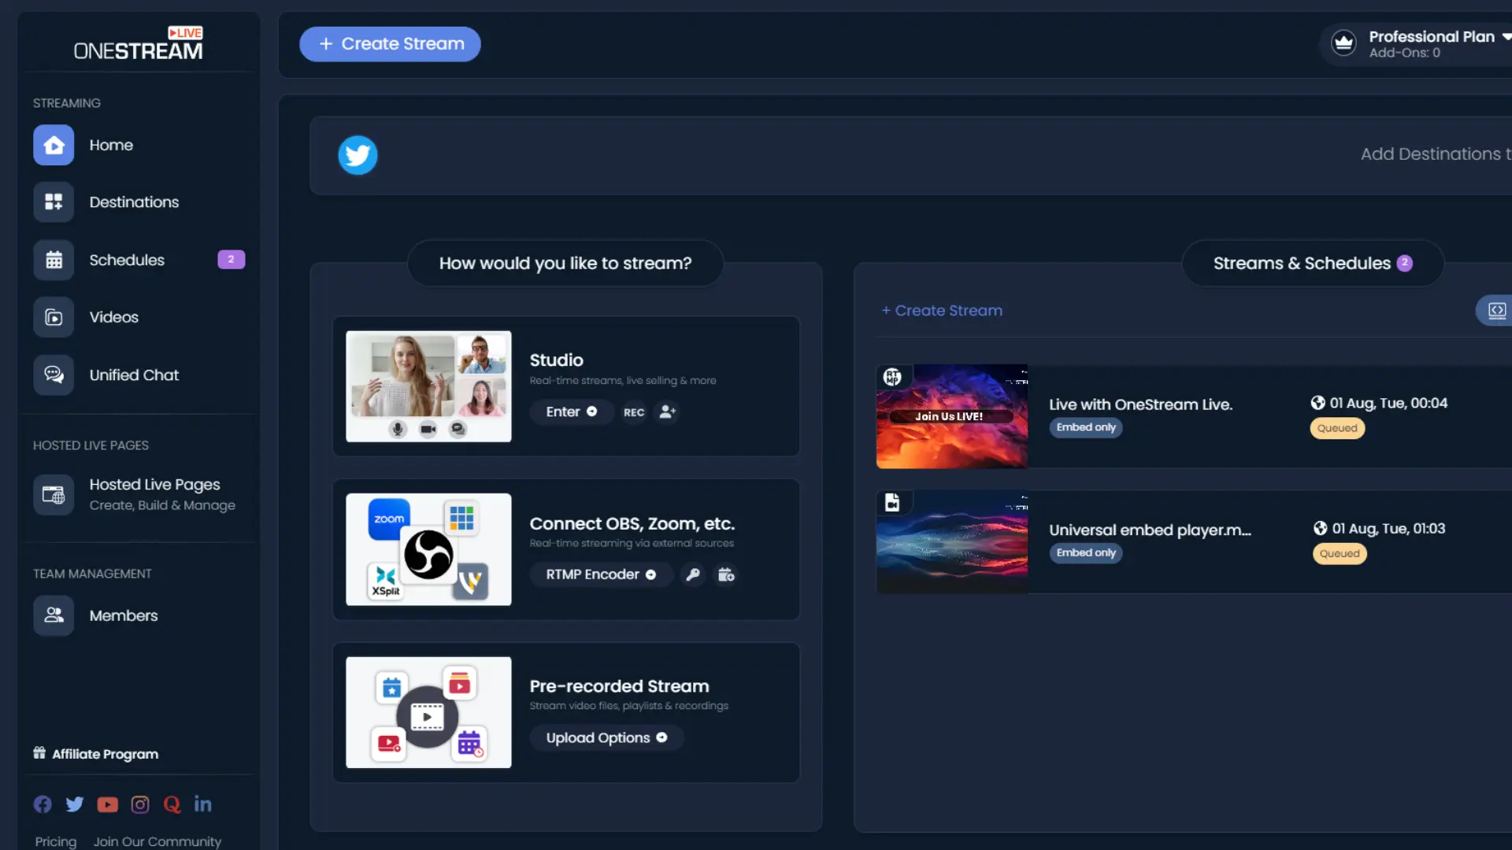Click Embed only tag under Live with OneStream

(x=1086, y=427)
